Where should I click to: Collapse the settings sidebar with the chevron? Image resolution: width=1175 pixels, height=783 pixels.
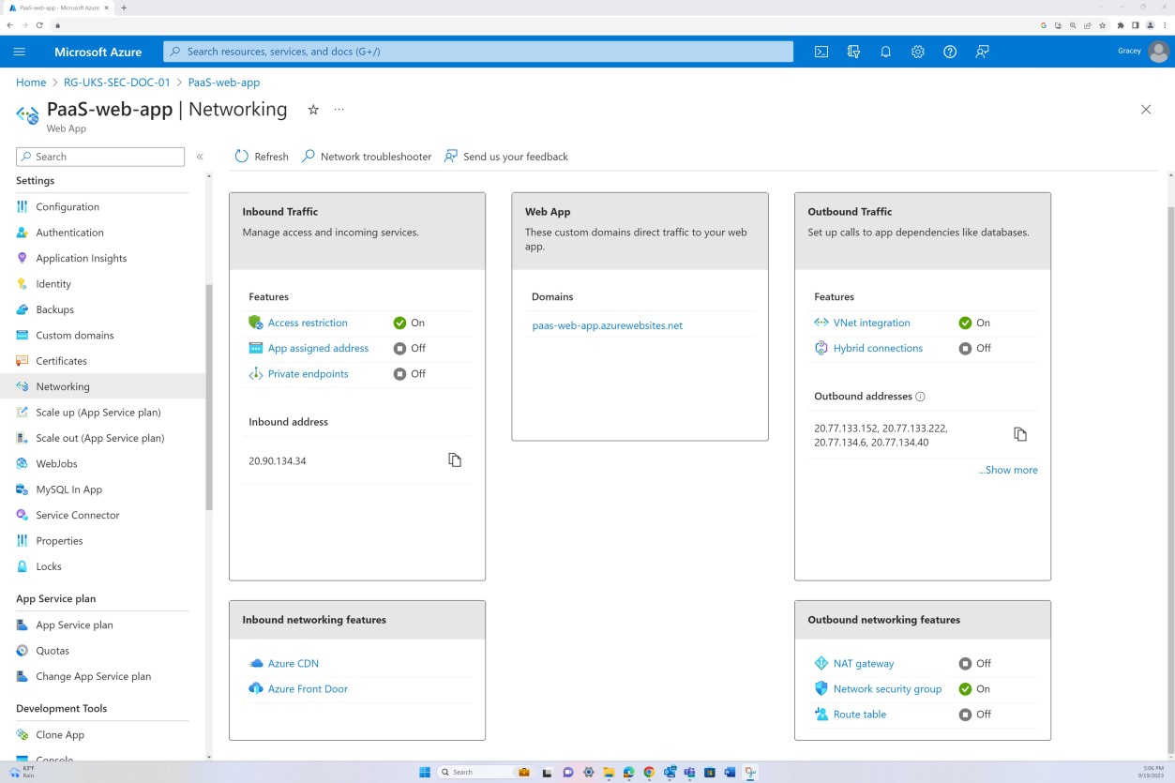pyautogui.click(x=199, y=156)
